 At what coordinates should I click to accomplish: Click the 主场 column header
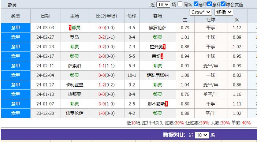[75, 16]
